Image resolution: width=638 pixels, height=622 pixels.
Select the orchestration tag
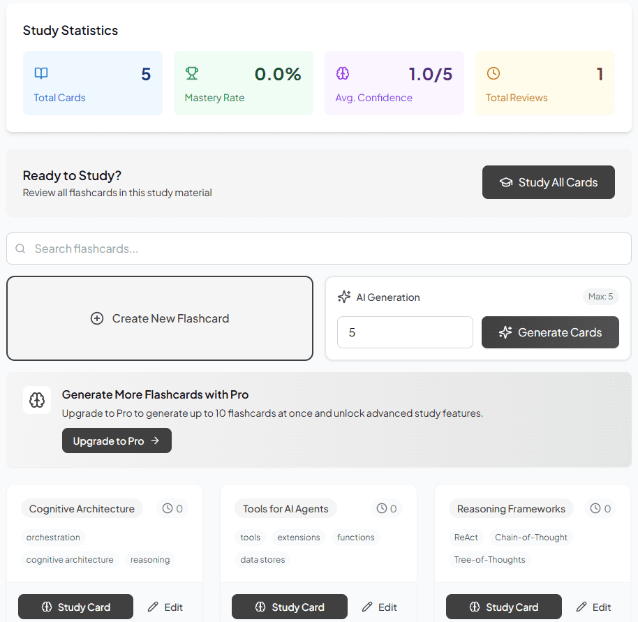click(x=53, y=538)
